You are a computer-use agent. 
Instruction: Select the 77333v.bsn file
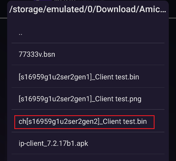tap(88, 54)
